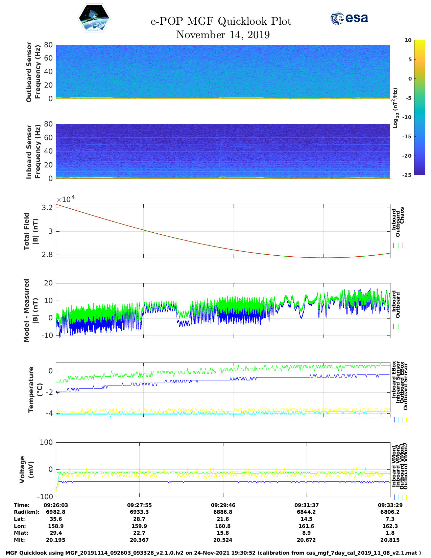The height and width of the screenshot is (558, 431).
Task: Click the blue legend marker beside the Total Field plot
Action: (394, 246)
